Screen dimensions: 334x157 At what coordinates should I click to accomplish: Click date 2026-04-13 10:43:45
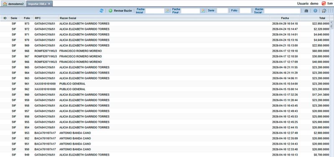pos(285,106)
